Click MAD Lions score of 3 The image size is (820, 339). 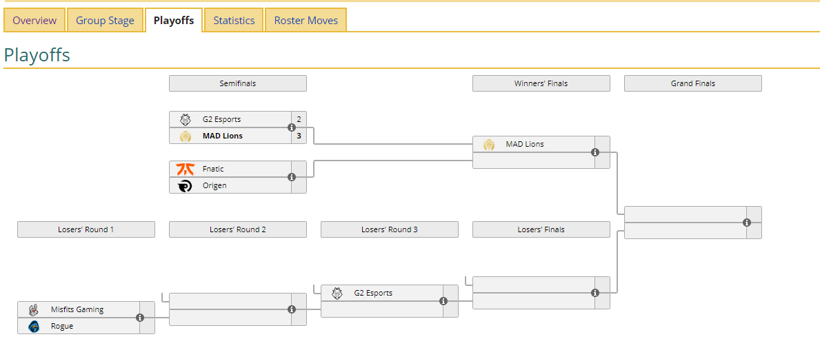299,136
